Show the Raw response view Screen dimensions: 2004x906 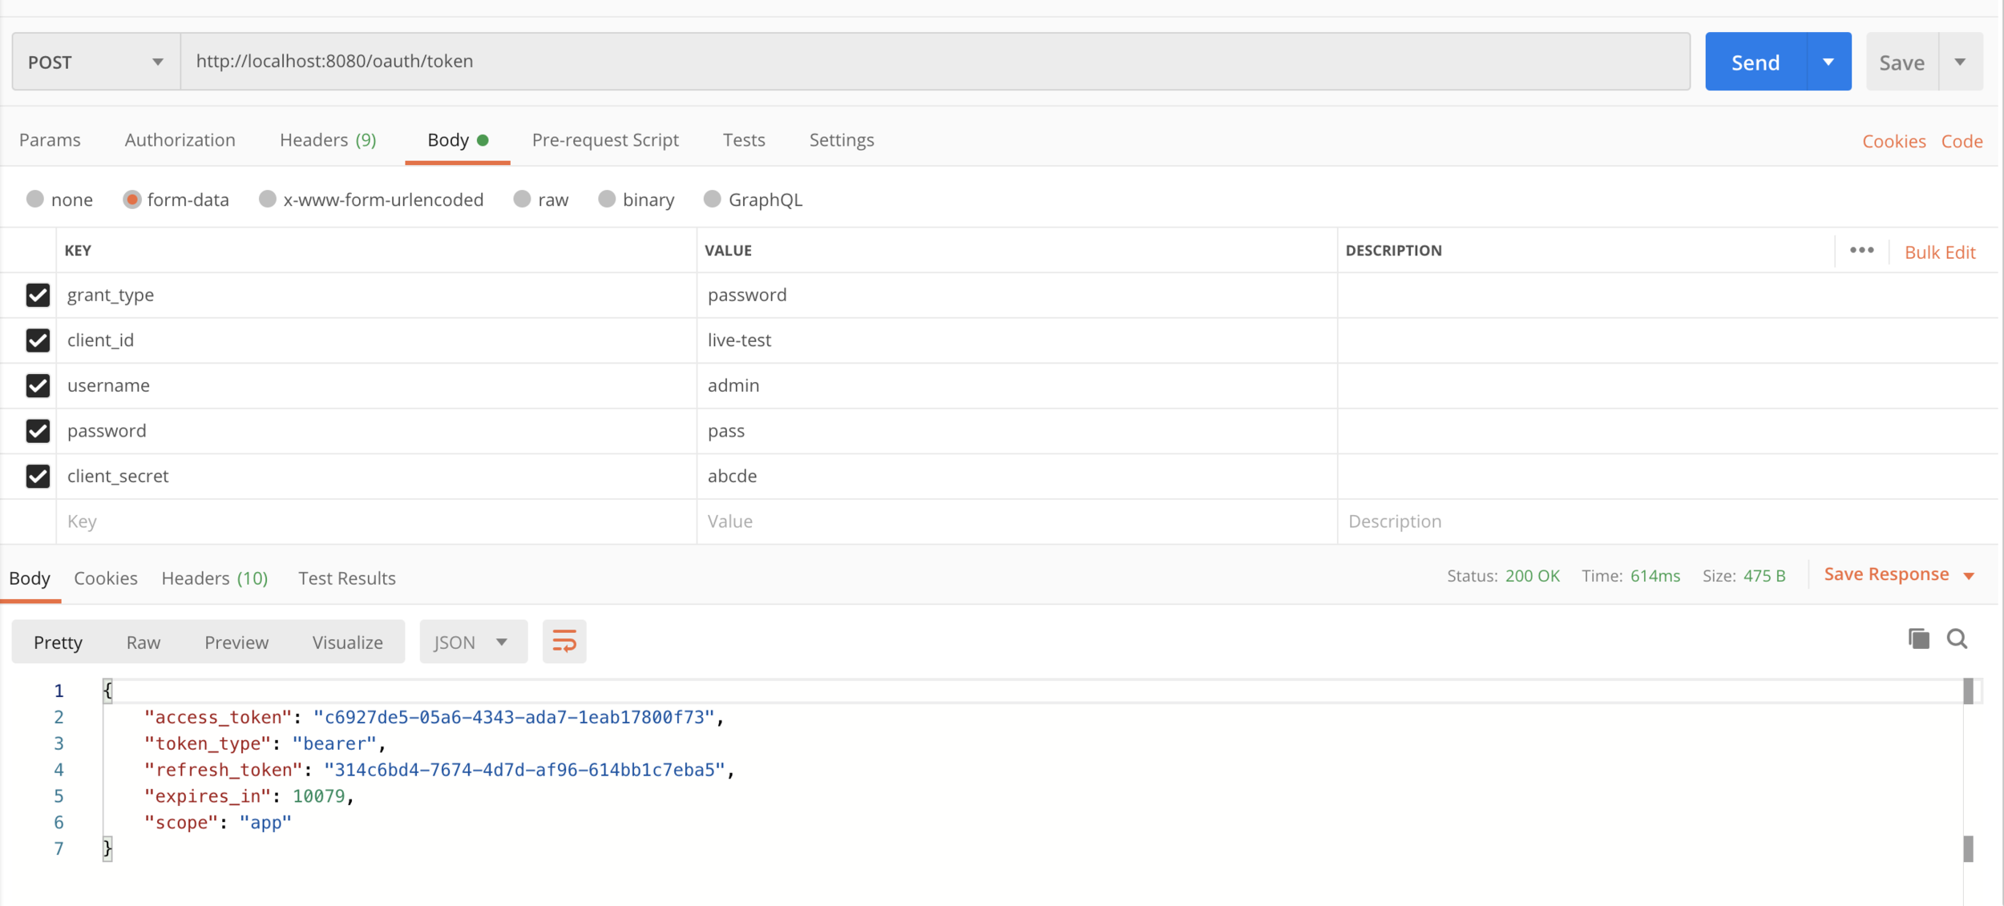click(x=143, y=642)
